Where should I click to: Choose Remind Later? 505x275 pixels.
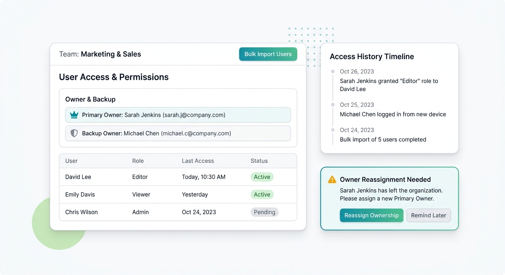[428, 215]
